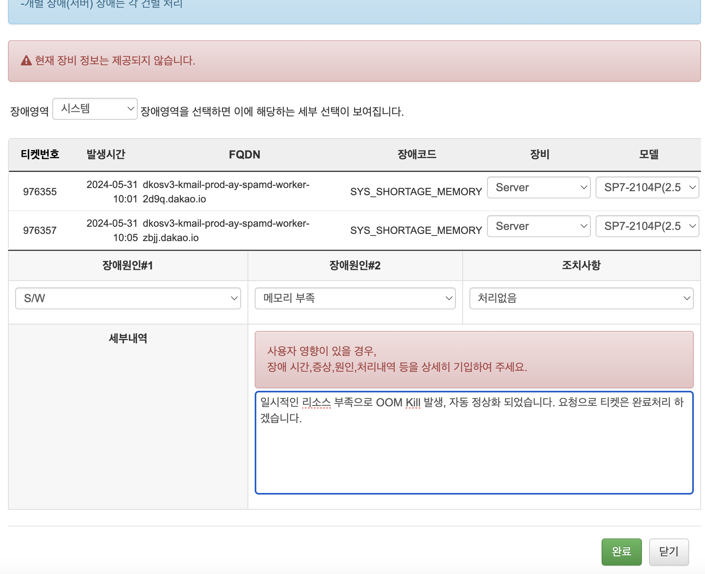
Task: Open the 장비 Server dropdown for ticket 976355
Action: click(539, 188)
